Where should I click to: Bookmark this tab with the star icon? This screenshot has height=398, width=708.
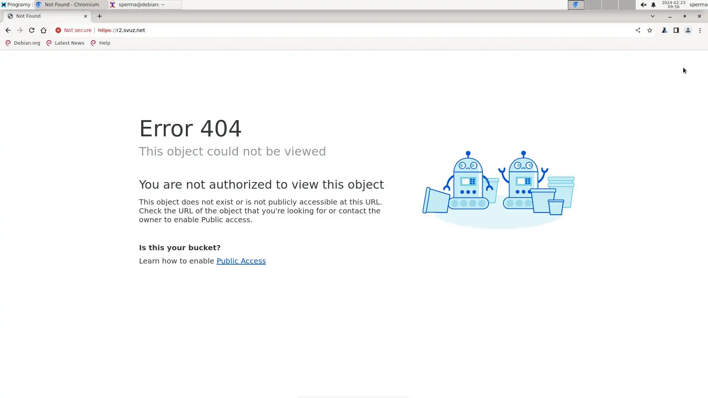650,30
